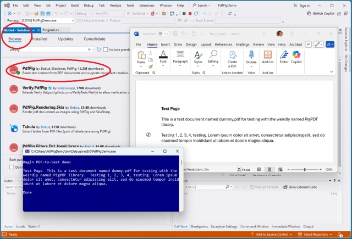Open the Program.cs editor tab
The height and width of the screenshot is (239, 352).
51,30
